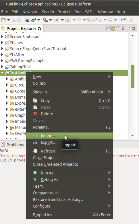Expand the SWI-PrologExample project
The image size is (139, 224).
(x=2, y=61)
